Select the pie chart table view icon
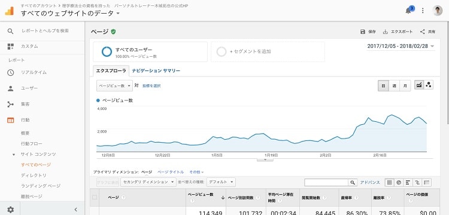The width and height of the screenshot is (449, 215). 399,182
